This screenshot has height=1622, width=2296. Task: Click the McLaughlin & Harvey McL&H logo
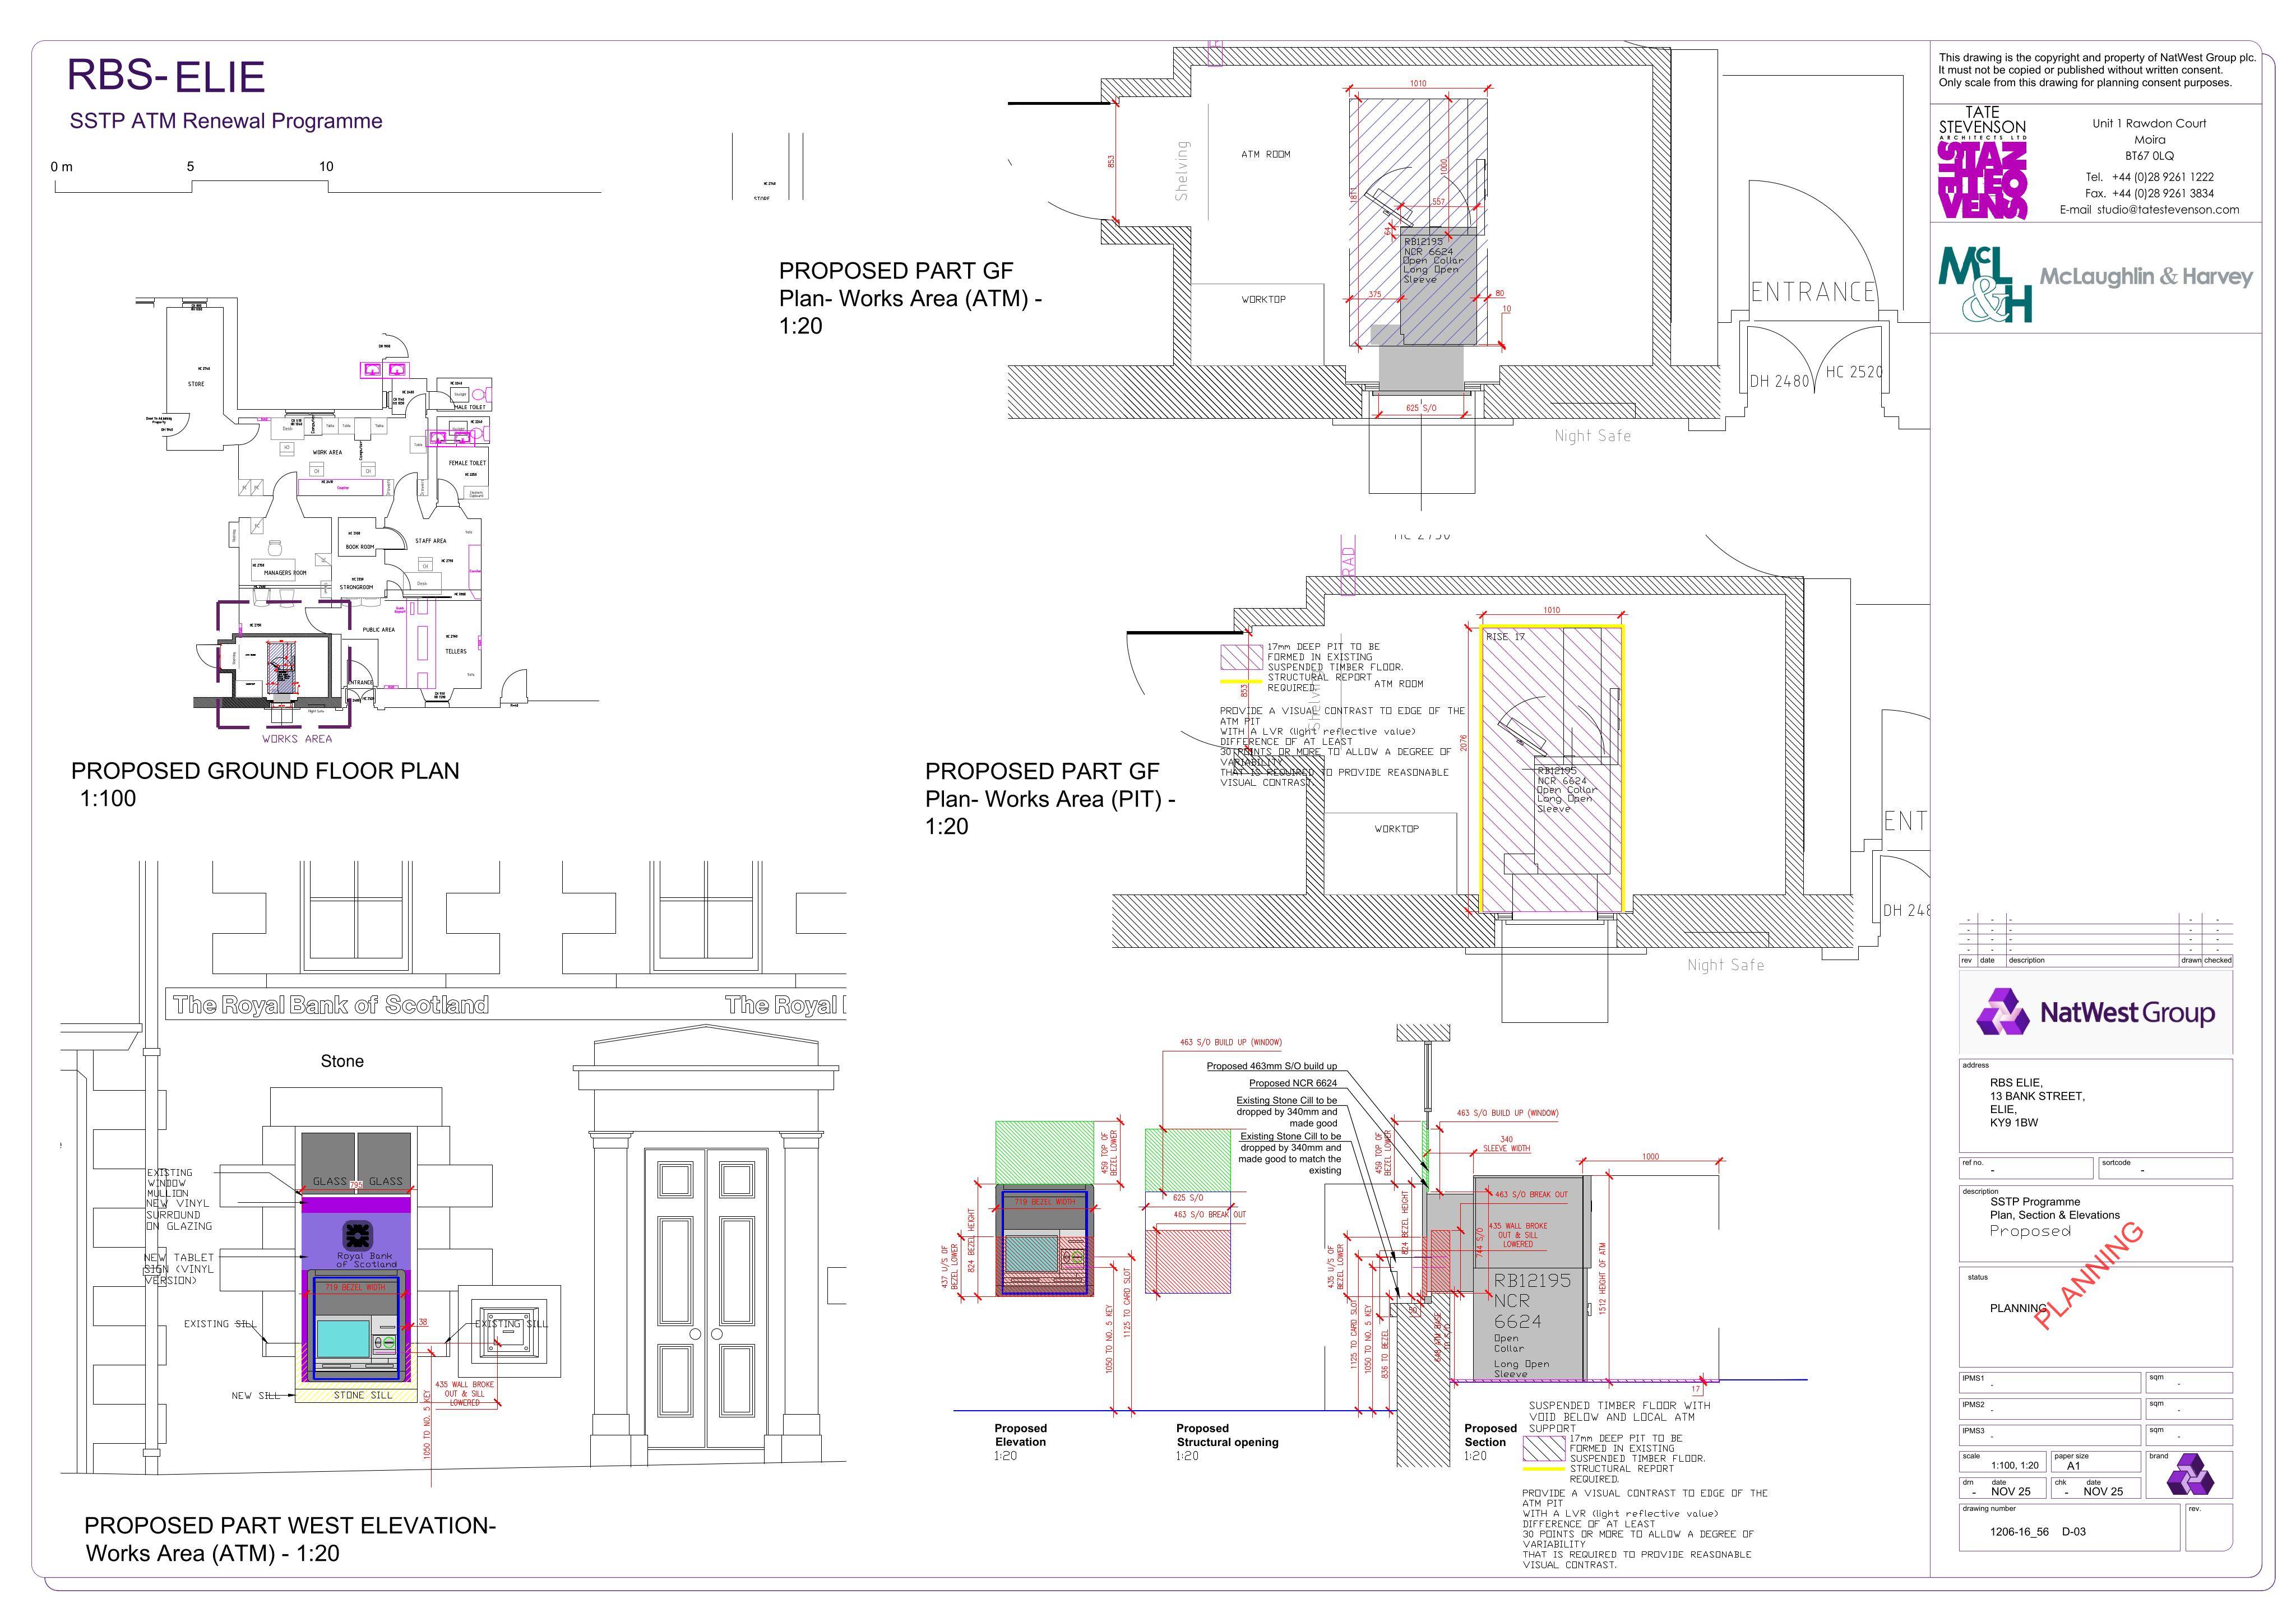click(1985, 285)
